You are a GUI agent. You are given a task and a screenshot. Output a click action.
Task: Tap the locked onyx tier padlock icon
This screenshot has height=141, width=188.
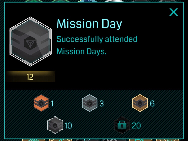pyautogui.click(x=122, y=125)
